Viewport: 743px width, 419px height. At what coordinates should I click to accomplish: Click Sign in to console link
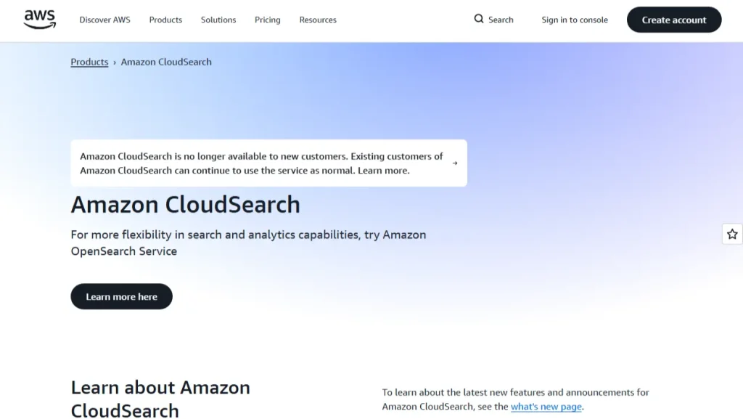coord(575,20)
